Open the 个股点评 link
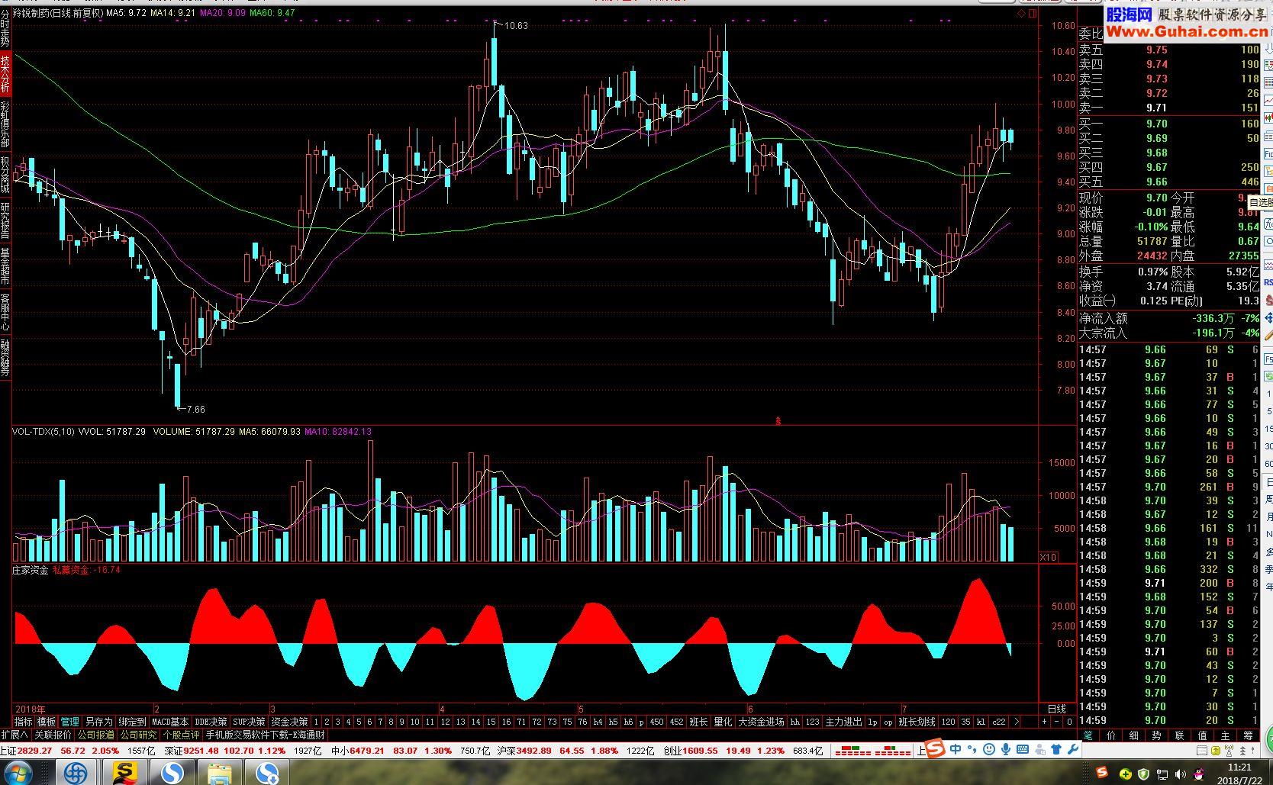Screen dimensions: 1273x785 click(x=181, y=735)
